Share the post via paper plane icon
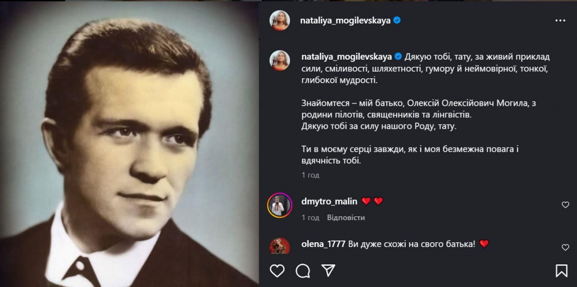The height and width of the screenshot is (287, 577). point(328,271)
